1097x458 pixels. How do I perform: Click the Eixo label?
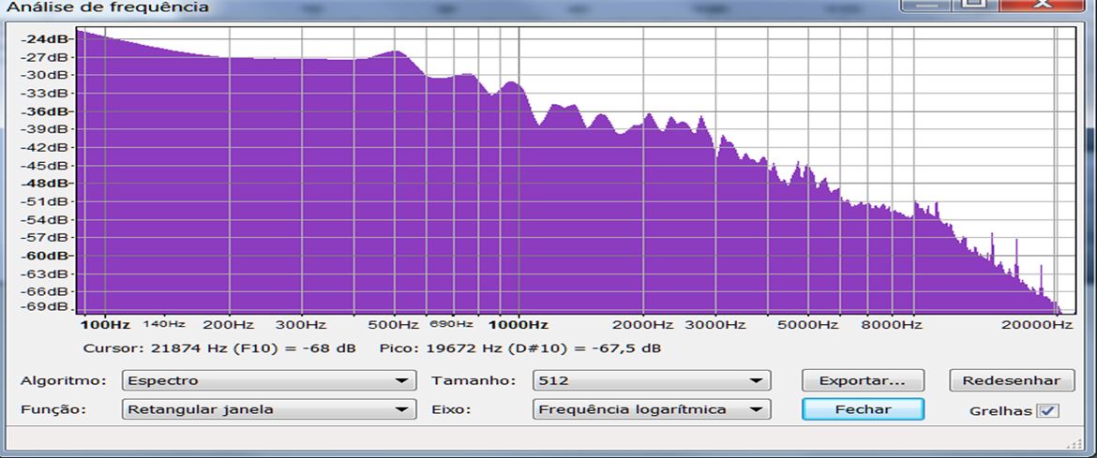point(451,409)
